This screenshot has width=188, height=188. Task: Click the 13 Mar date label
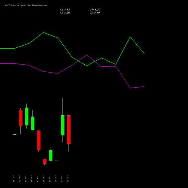pyautogui.click(x=26, y=179)
